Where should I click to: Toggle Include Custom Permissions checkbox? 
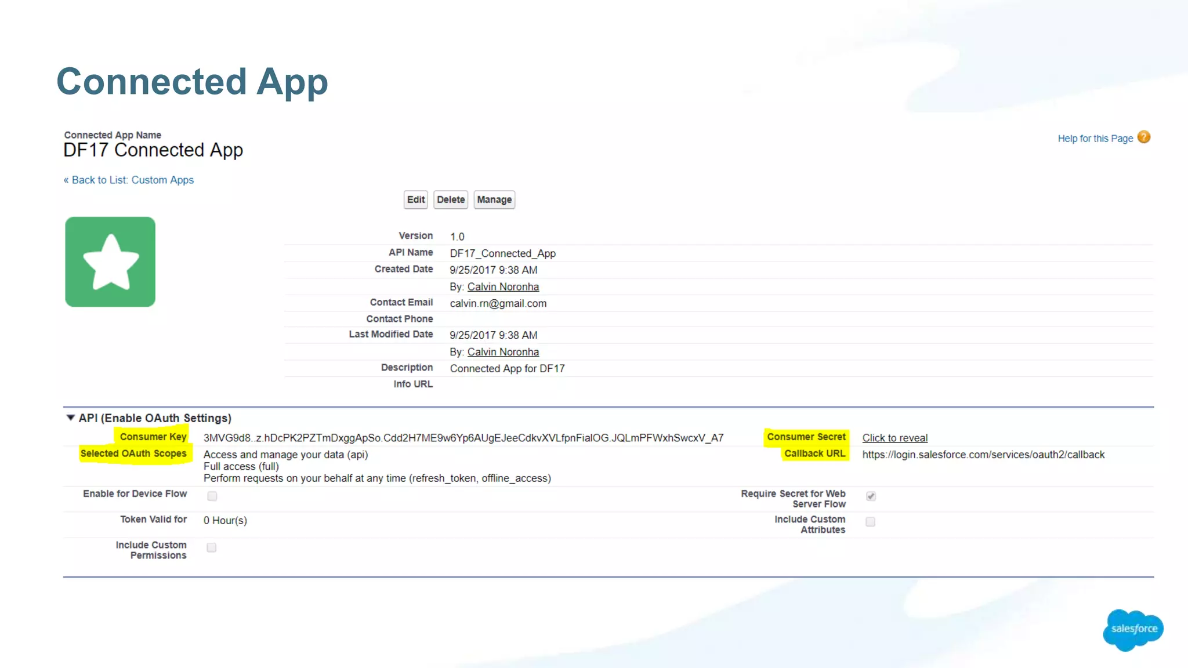point(212,547)
